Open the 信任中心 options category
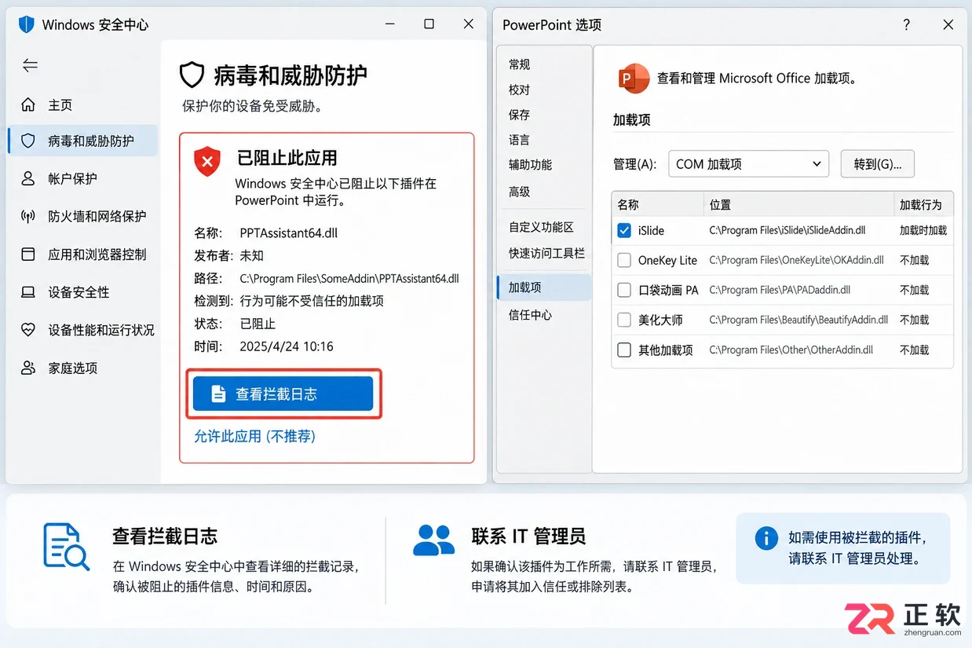 pyautogui.click(x=531, y=315)
